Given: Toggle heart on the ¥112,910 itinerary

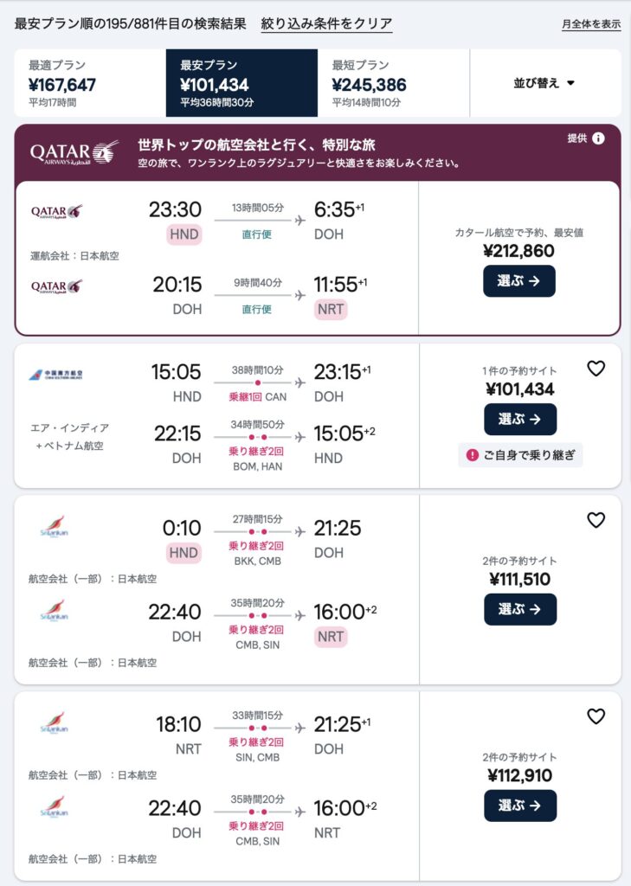Looking at the screenshot, I should pyautogui.click(x=596, y=716).
